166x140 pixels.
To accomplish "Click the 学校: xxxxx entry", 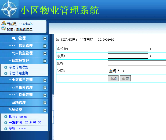I will pos(18,128).
